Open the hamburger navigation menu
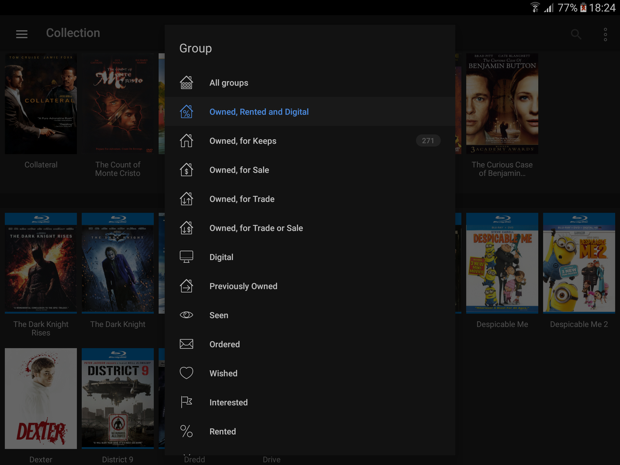The image size is (620, 465). click(x=22, y=34)
